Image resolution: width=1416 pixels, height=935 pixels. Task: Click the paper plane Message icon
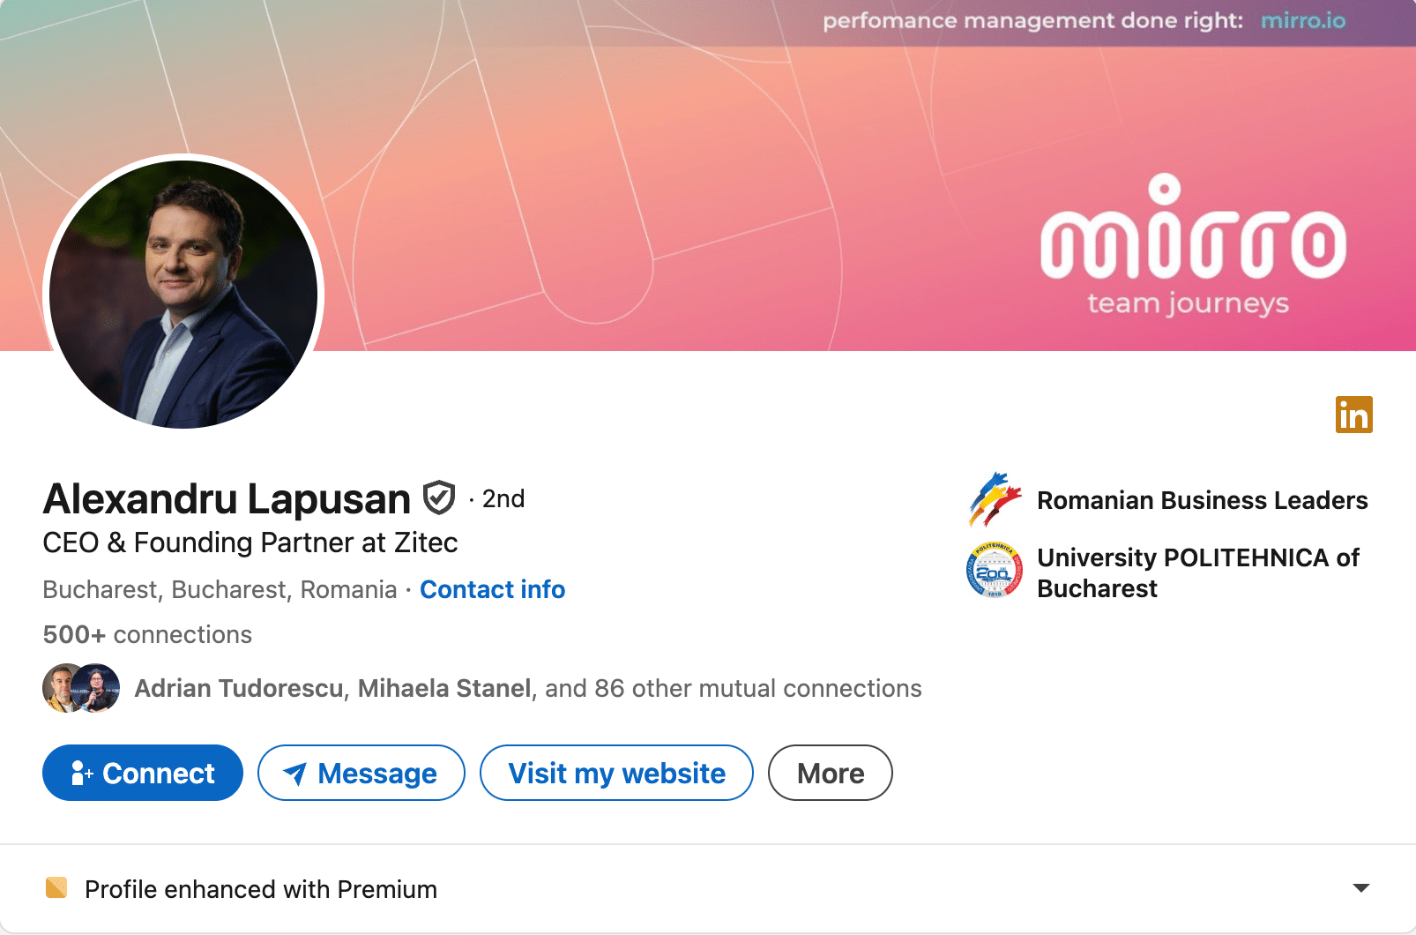[294, 774]
